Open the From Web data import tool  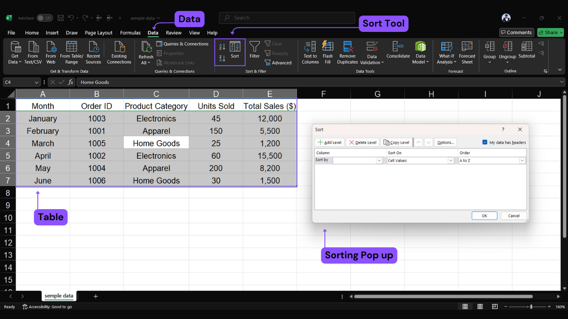(x=51, y=52)
